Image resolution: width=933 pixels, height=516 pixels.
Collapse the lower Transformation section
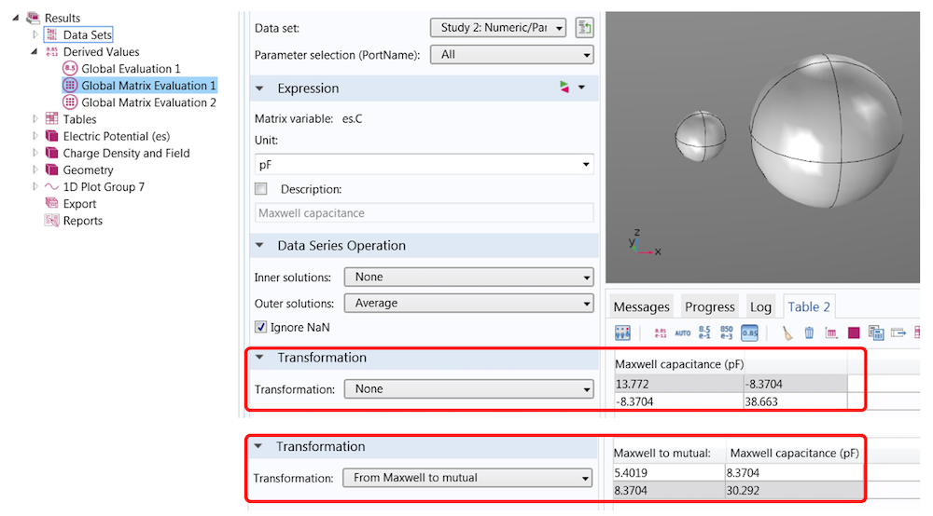258,446
